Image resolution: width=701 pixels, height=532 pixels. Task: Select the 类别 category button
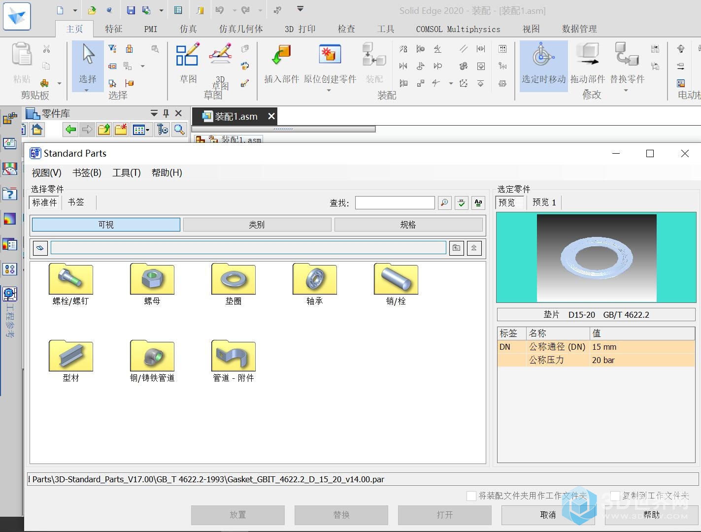257,225
